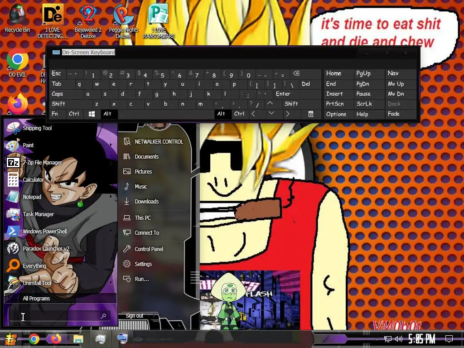Click the context menu key on the keyboard
Viewport: 464px width, 348px height.
pyautogui.click(x=311, y=114)
